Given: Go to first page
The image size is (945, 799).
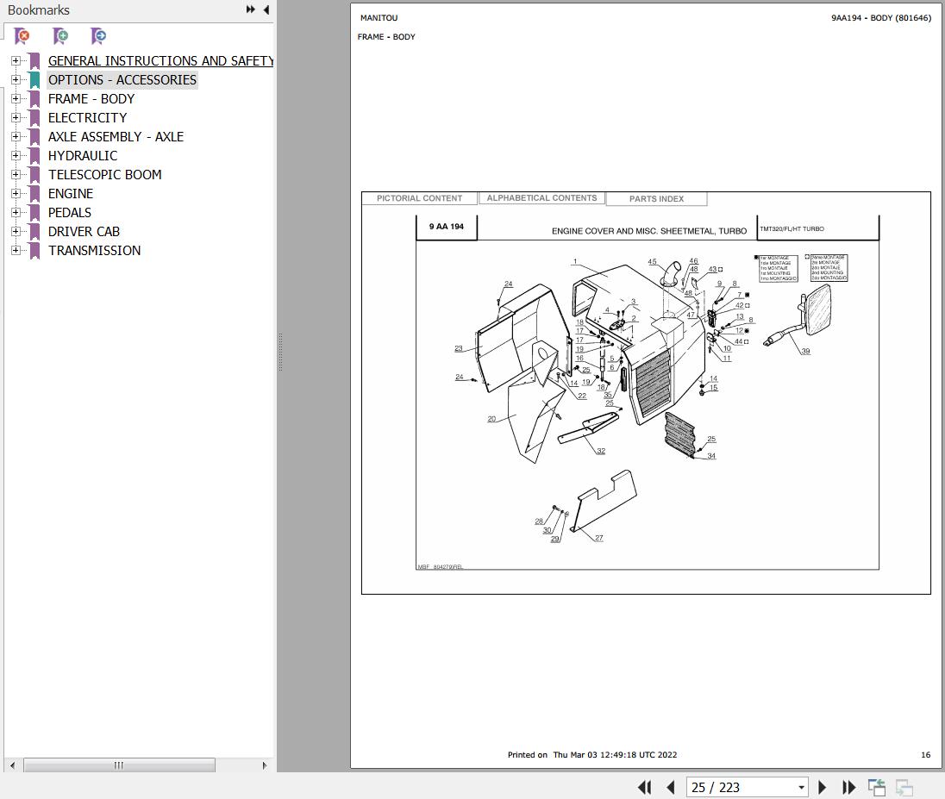Looking at the screenshot, I should 644,787.
